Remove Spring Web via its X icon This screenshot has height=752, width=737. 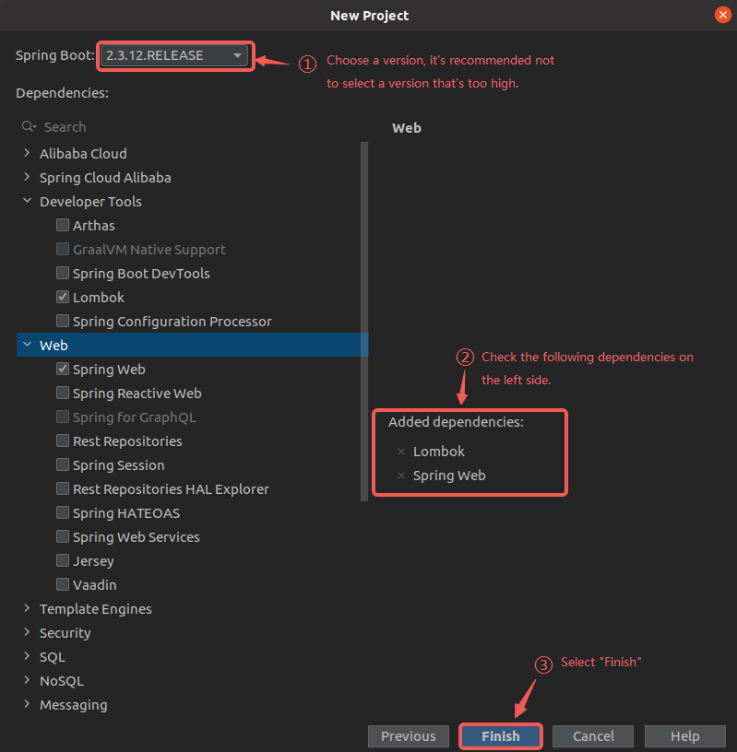[x=400, y=476]
